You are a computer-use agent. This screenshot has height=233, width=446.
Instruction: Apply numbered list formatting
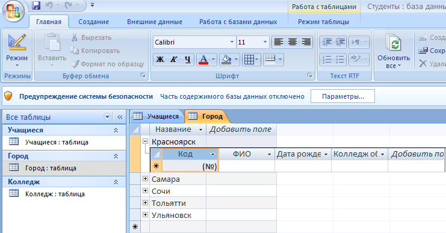(x=327, y=60)
